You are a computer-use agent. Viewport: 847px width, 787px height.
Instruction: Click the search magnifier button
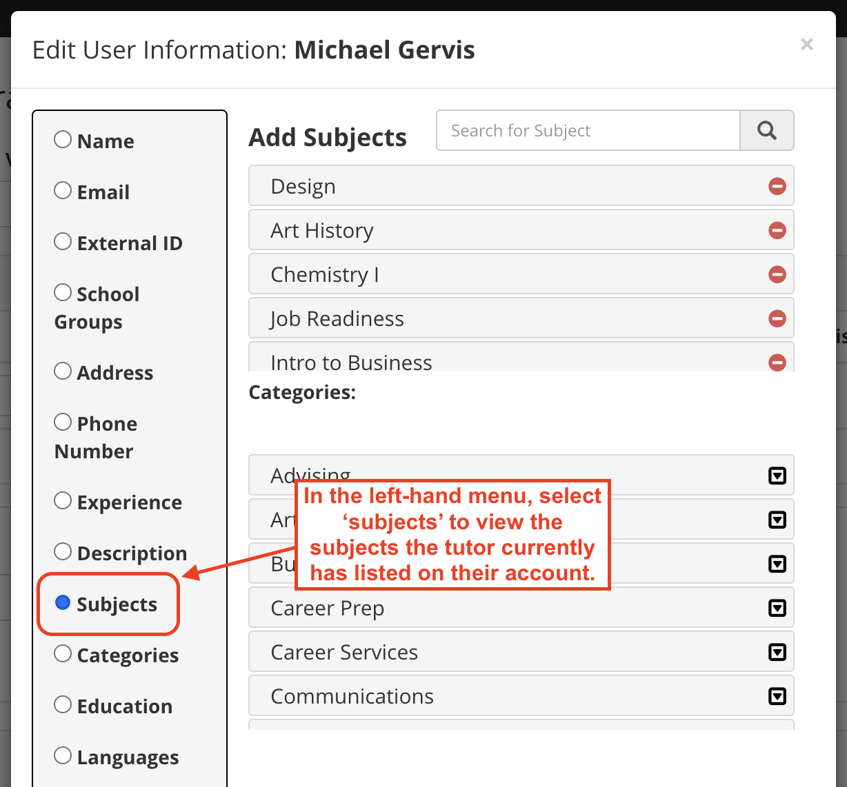click(767, 130)
